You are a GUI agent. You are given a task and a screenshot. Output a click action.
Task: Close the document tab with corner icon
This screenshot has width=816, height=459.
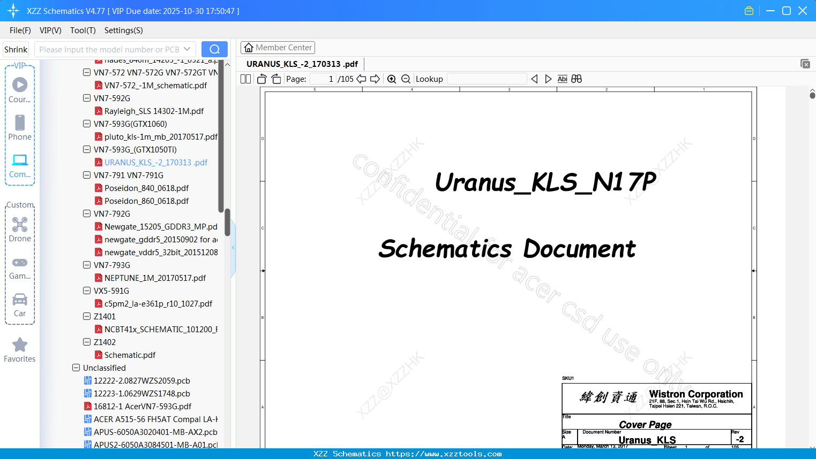[805, 64]
